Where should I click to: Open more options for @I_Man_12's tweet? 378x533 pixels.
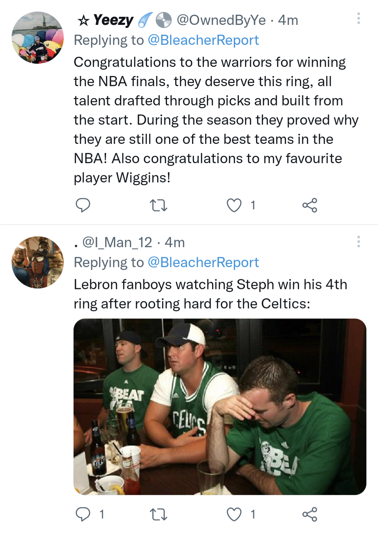tap(358, 242)
